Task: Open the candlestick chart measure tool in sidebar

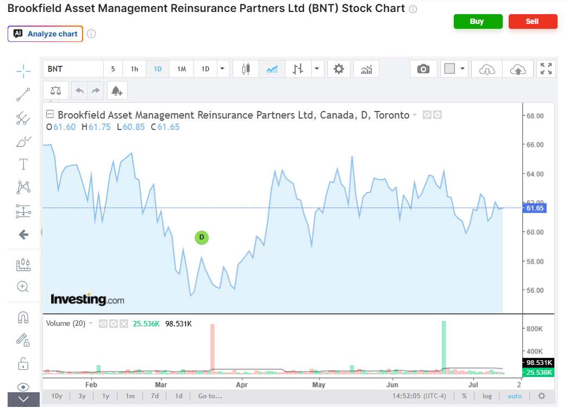Action: coord(23,264)
